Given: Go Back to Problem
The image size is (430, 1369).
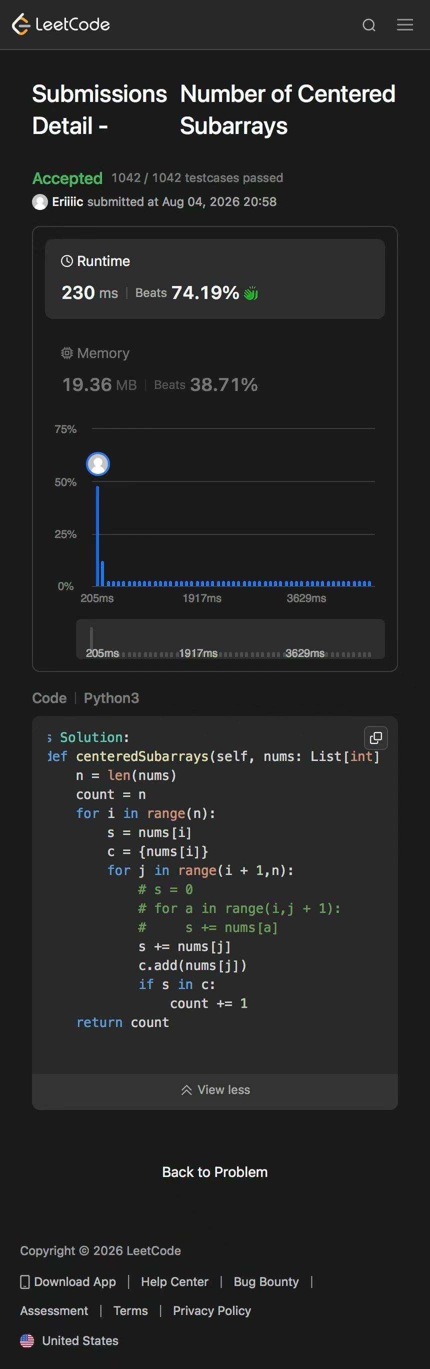Looking at the screenshot, I should tap(214, 1172).
